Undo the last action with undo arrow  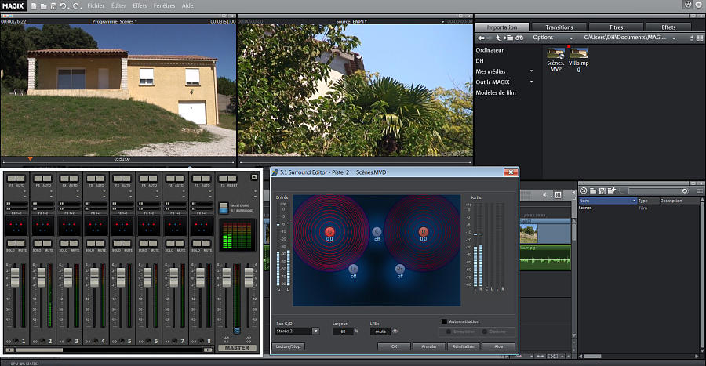pyautogui.click(x=64, y=5)
